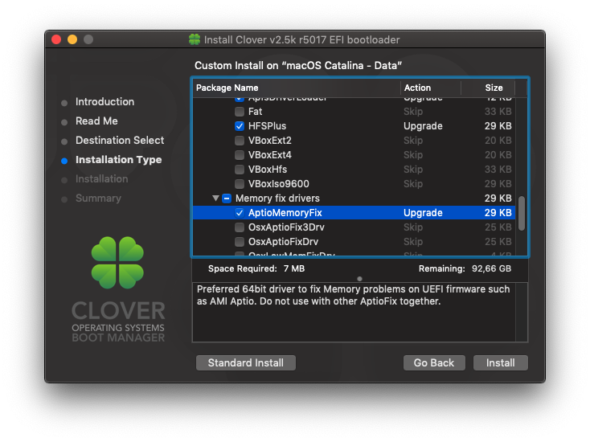
Task: Check the OsxAptioFixDrv box
Action: pyautogui.click(x=240, y=242)
